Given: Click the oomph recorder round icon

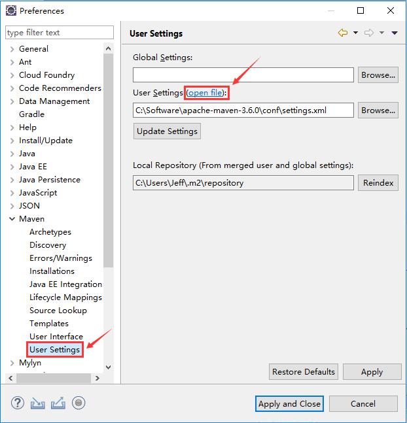Looking at the screenshot, I should pyautogui.click(x=79, y=403).
